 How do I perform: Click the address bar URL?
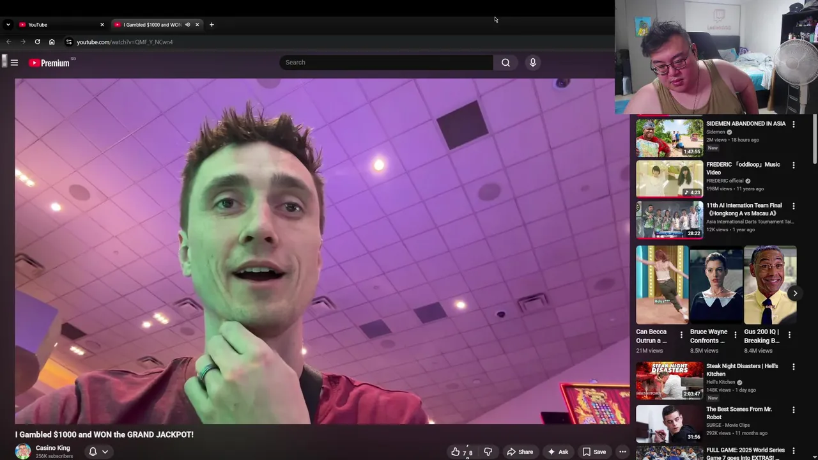(125, 42)
